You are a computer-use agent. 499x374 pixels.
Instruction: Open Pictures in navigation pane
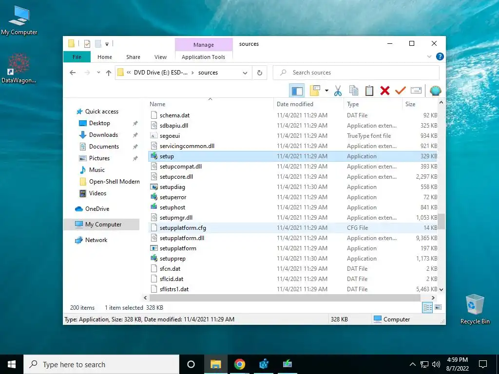click(99, 158)
